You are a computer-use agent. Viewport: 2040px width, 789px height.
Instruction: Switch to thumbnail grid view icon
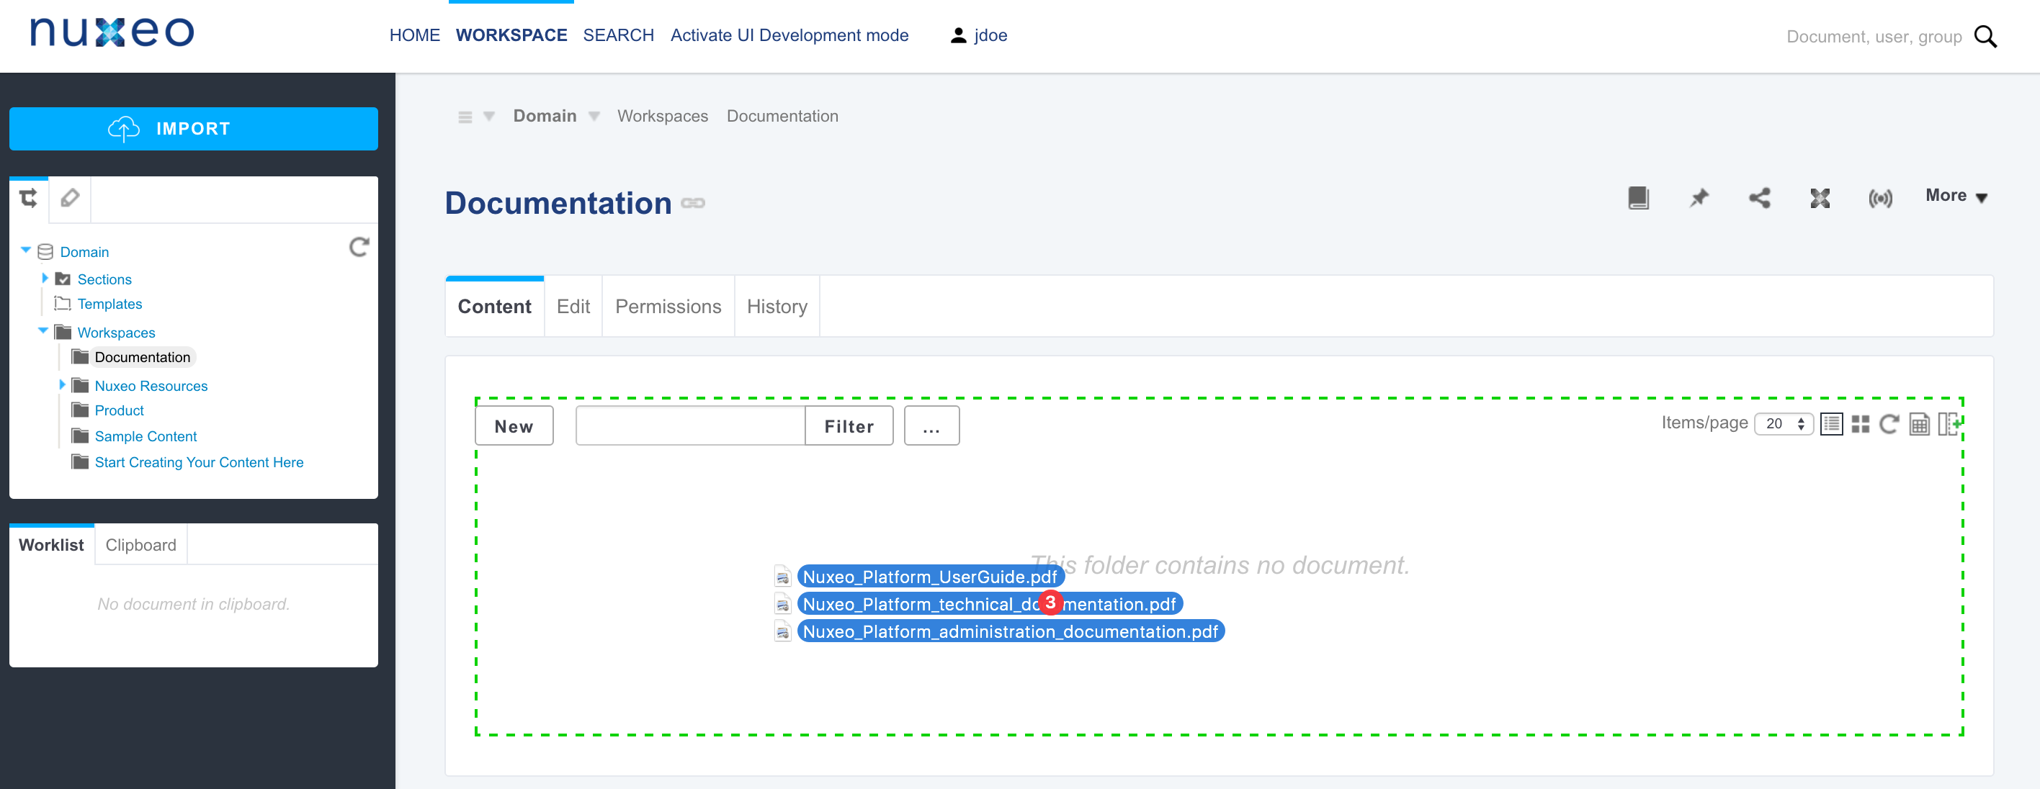coord(1861,424)
